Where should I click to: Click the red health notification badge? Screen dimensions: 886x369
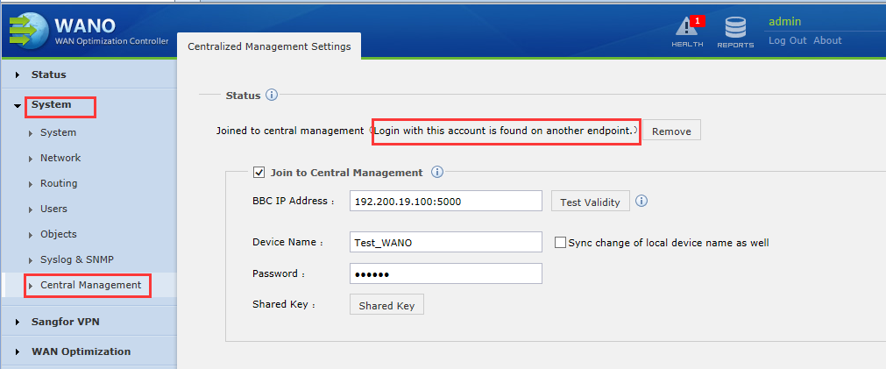click(698, 21)
